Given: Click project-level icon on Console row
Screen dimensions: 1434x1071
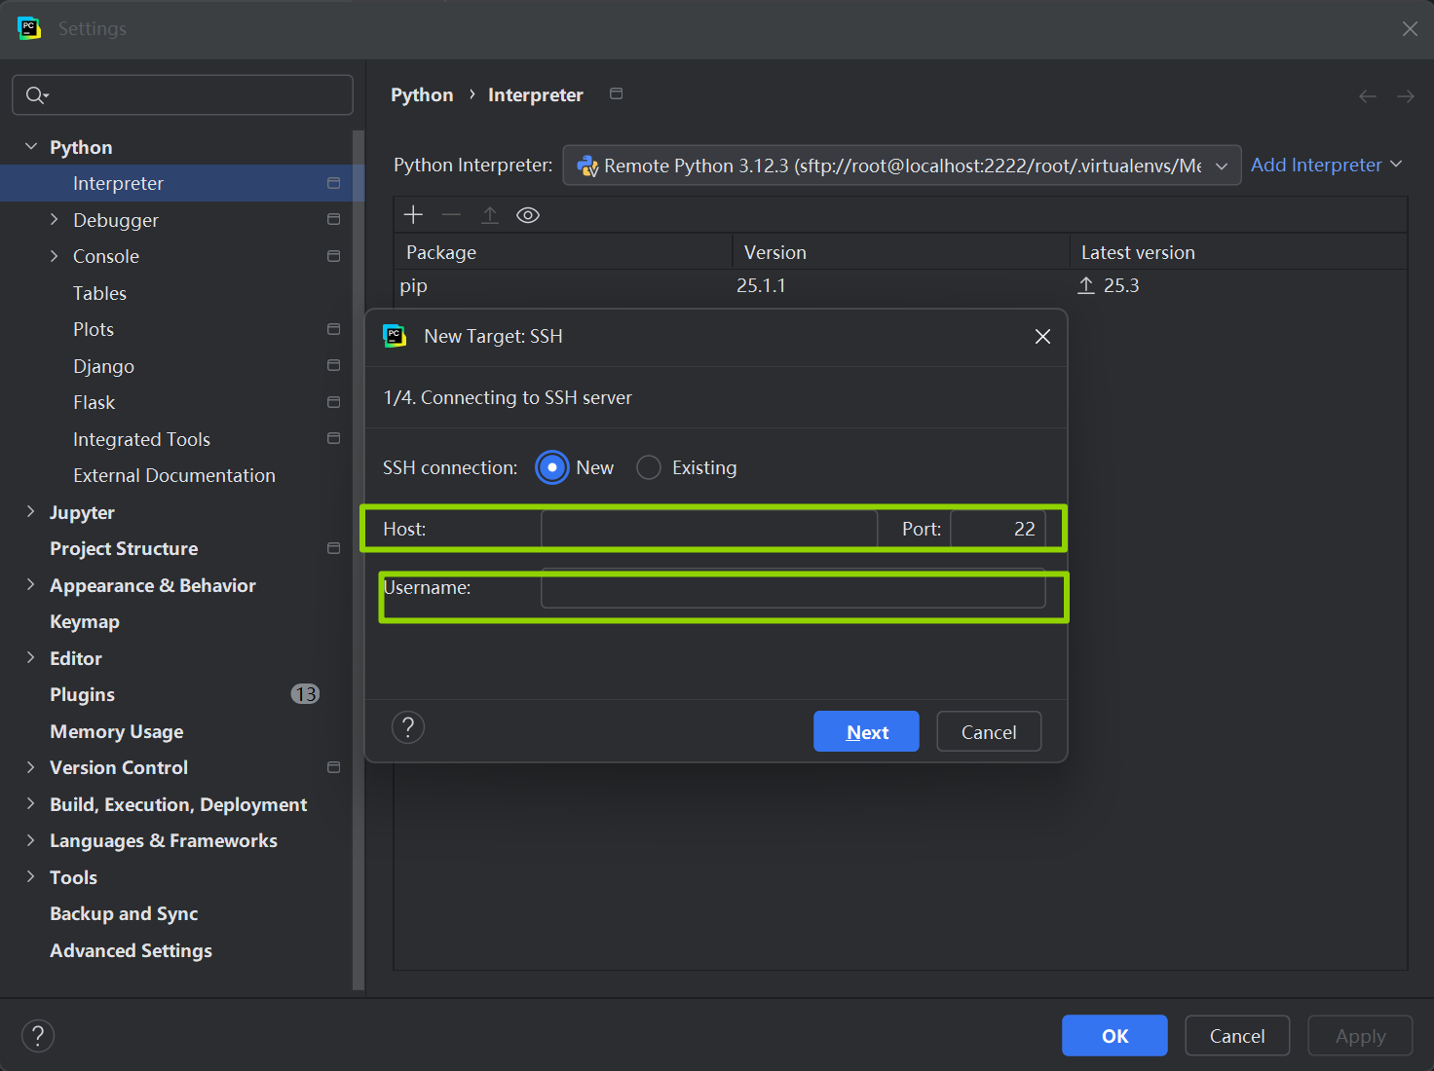Looking at the screenshot, I should pos(333,256).
